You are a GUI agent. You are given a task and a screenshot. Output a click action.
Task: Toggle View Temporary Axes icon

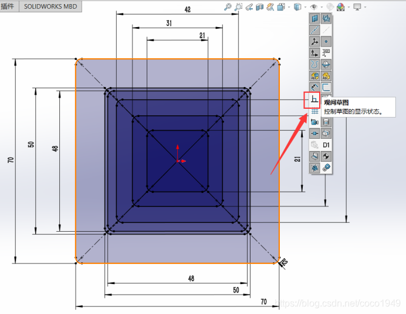326,30
